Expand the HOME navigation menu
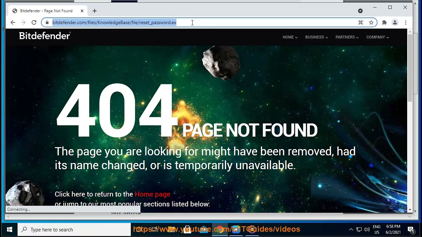The width and height of the screenshot is (422, 237). point(290,37)
